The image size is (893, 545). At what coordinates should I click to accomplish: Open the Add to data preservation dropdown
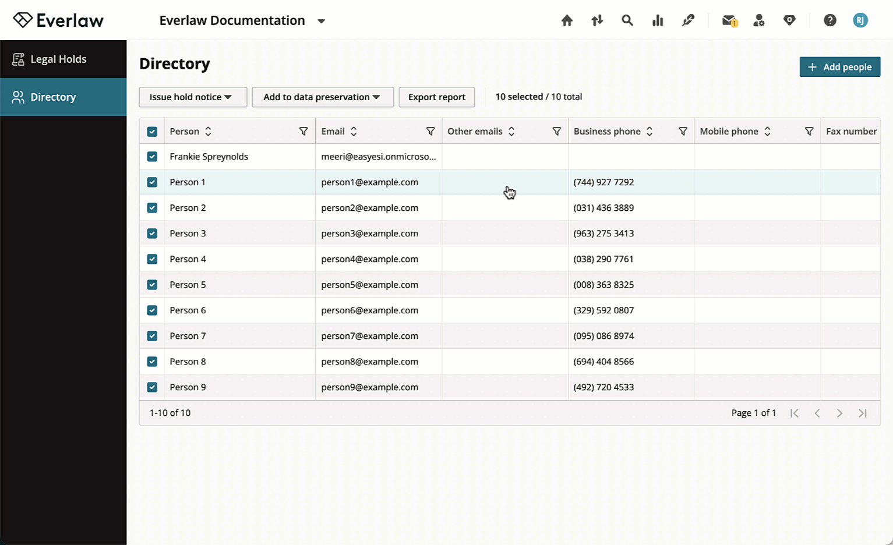323,97
